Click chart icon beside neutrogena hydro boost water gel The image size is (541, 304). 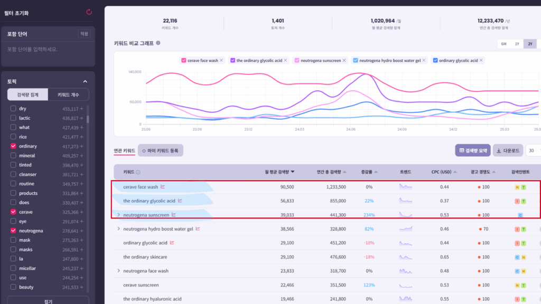[198, 229]
